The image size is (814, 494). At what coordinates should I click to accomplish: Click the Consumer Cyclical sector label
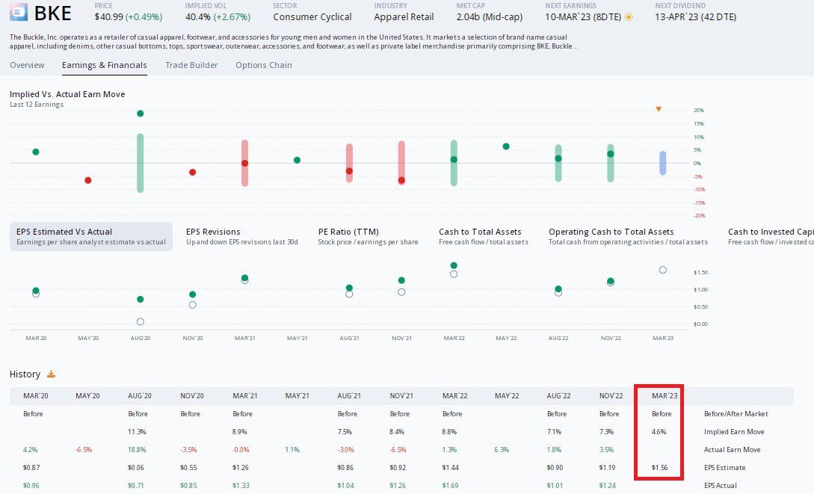[312, 17]
